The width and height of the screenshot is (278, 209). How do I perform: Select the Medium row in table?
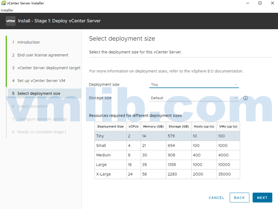point(167,155)
